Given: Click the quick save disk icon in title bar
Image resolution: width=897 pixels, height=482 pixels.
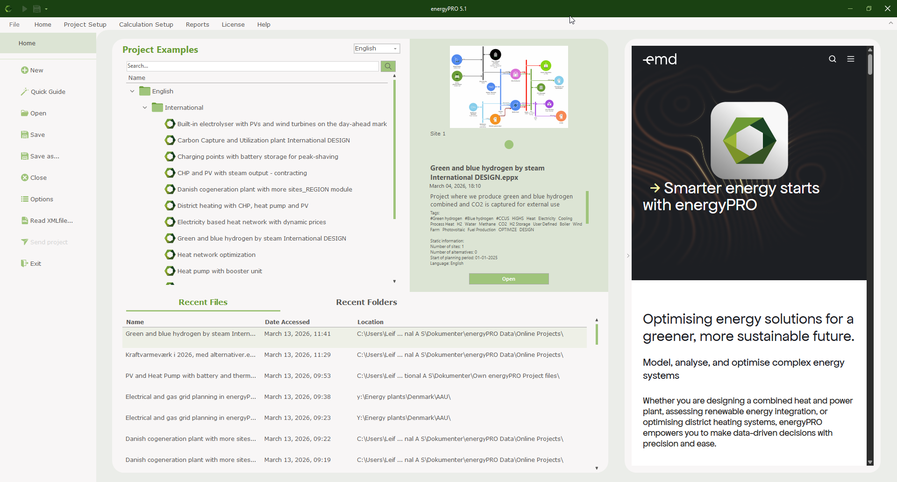Looking at the screenshot, I should [x=37, y=8].
